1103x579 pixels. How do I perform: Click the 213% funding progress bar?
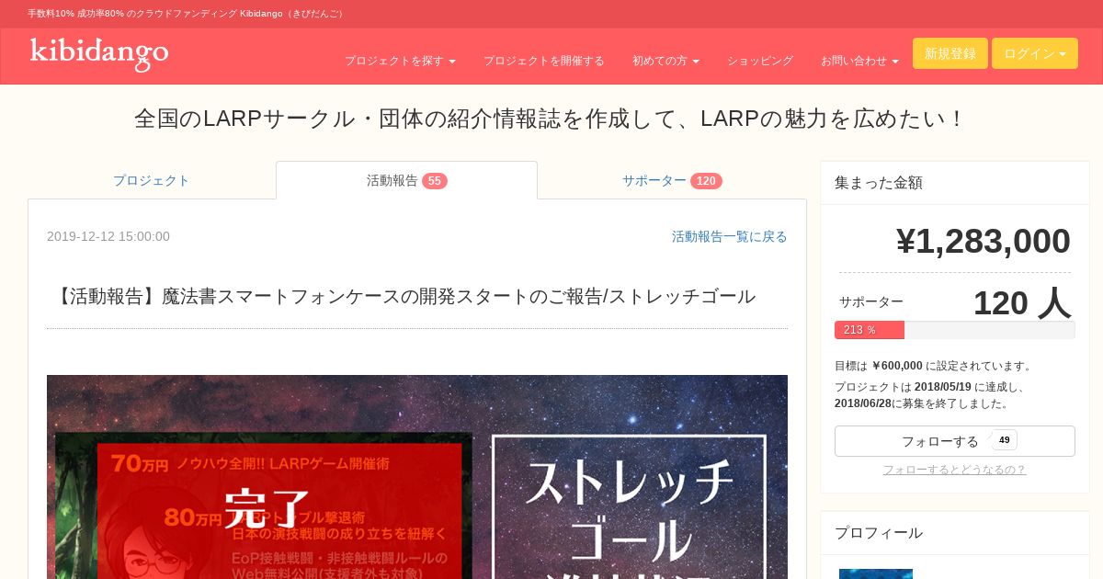(x=954, y=330)
